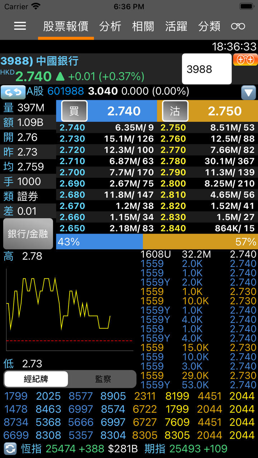Open the 活躍 tab

click(176, 26)
